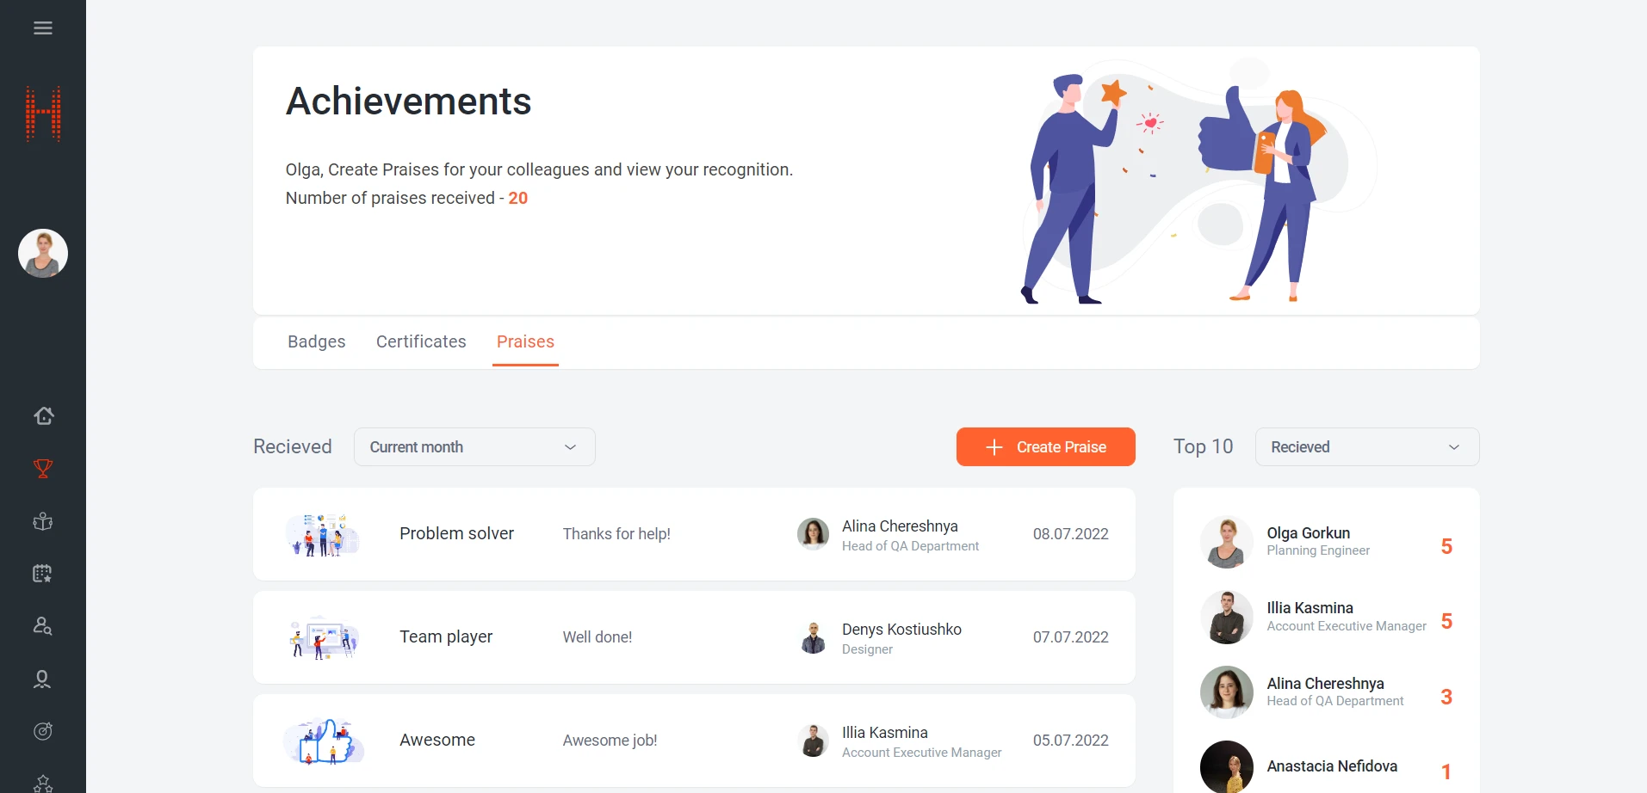Screen dimensions: 1647x793
Task: Select Illia Kasmina in Top 10 list
Action: (1310, 609)
